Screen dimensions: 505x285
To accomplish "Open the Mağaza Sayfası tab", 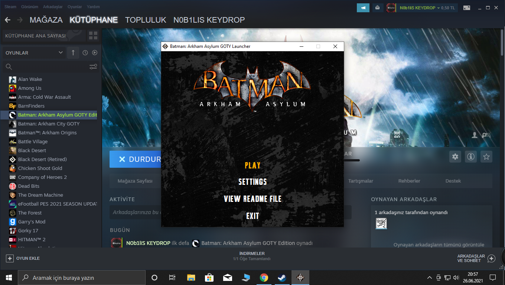I will point(135,181).
